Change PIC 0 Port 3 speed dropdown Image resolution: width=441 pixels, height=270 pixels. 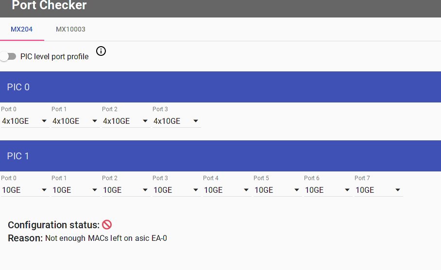coord(176,121)
